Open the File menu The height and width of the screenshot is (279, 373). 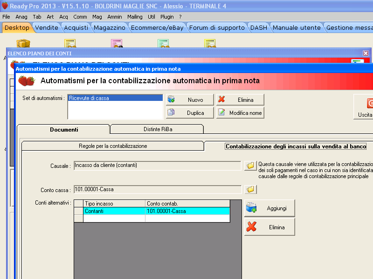6,17
